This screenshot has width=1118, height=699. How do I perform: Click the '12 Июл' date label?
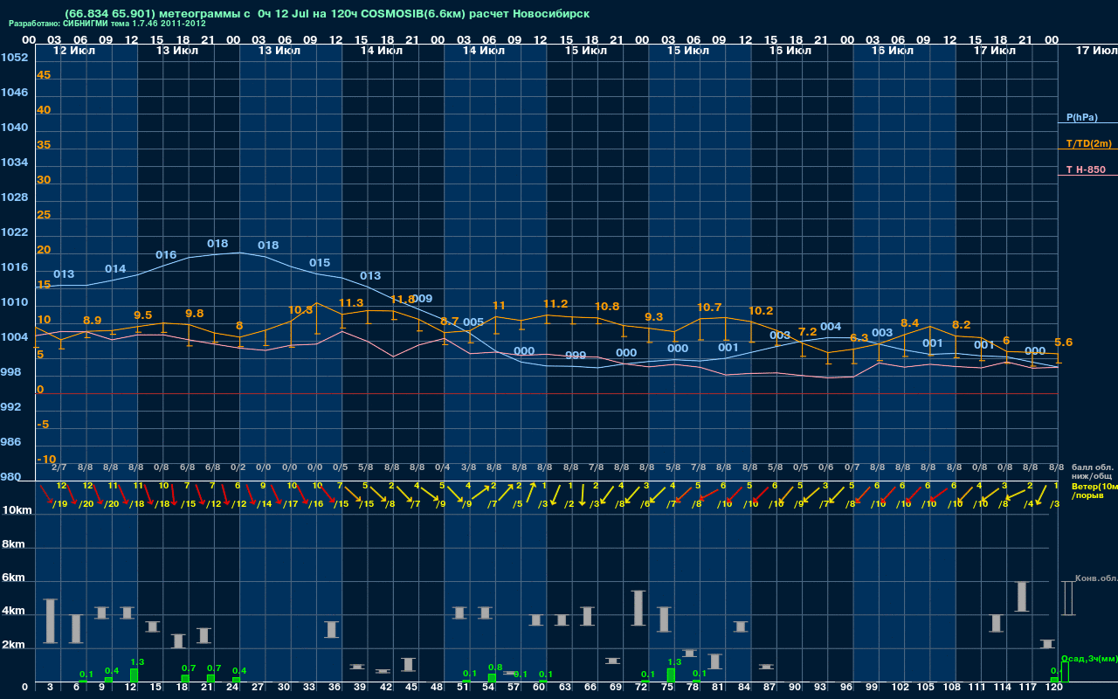74,51
